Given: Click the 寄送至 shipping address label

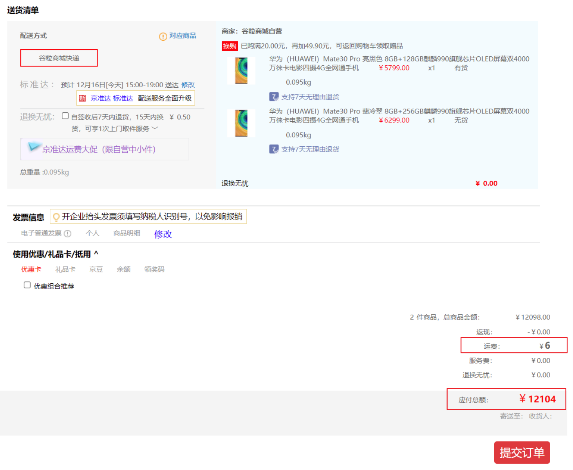Looking at the screenshot, I should pos(512,416).
